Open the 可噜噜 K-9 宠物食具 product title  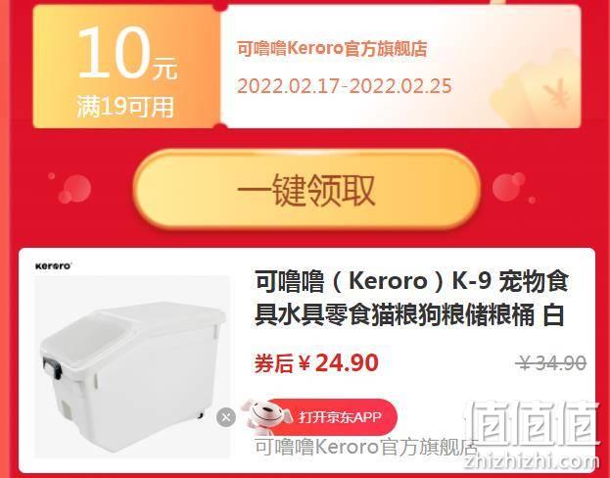point(411,299)
